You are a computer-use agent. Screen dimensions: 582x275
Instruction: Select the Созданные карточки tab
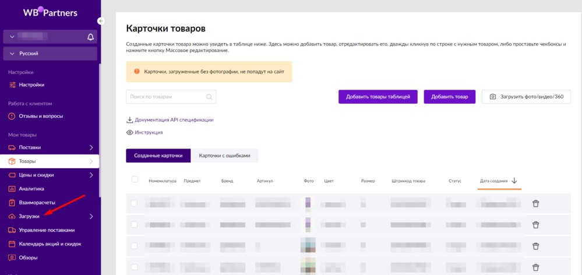click(x=158, y=156)
